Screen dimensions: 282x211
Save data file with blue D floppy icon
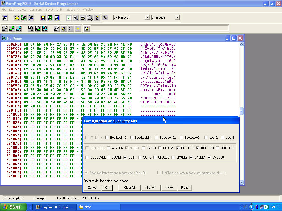coord(57,18)
